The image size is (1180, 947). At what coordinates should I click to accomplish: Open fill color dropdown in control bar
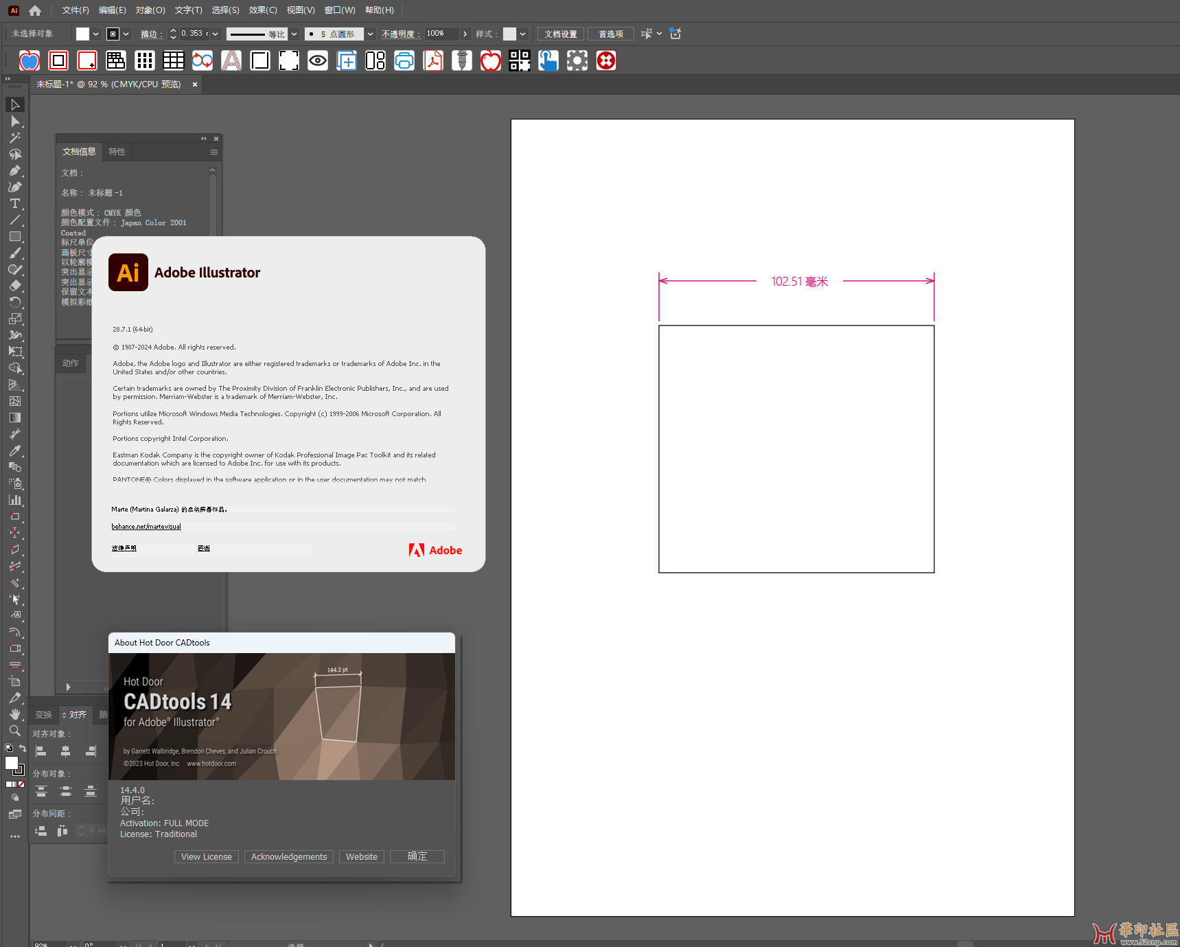coord(96,34)
